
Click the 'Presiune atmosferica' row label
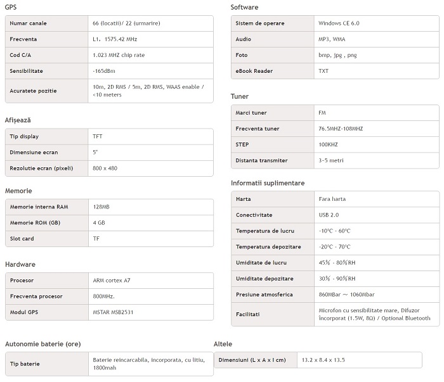click(265, 295)
